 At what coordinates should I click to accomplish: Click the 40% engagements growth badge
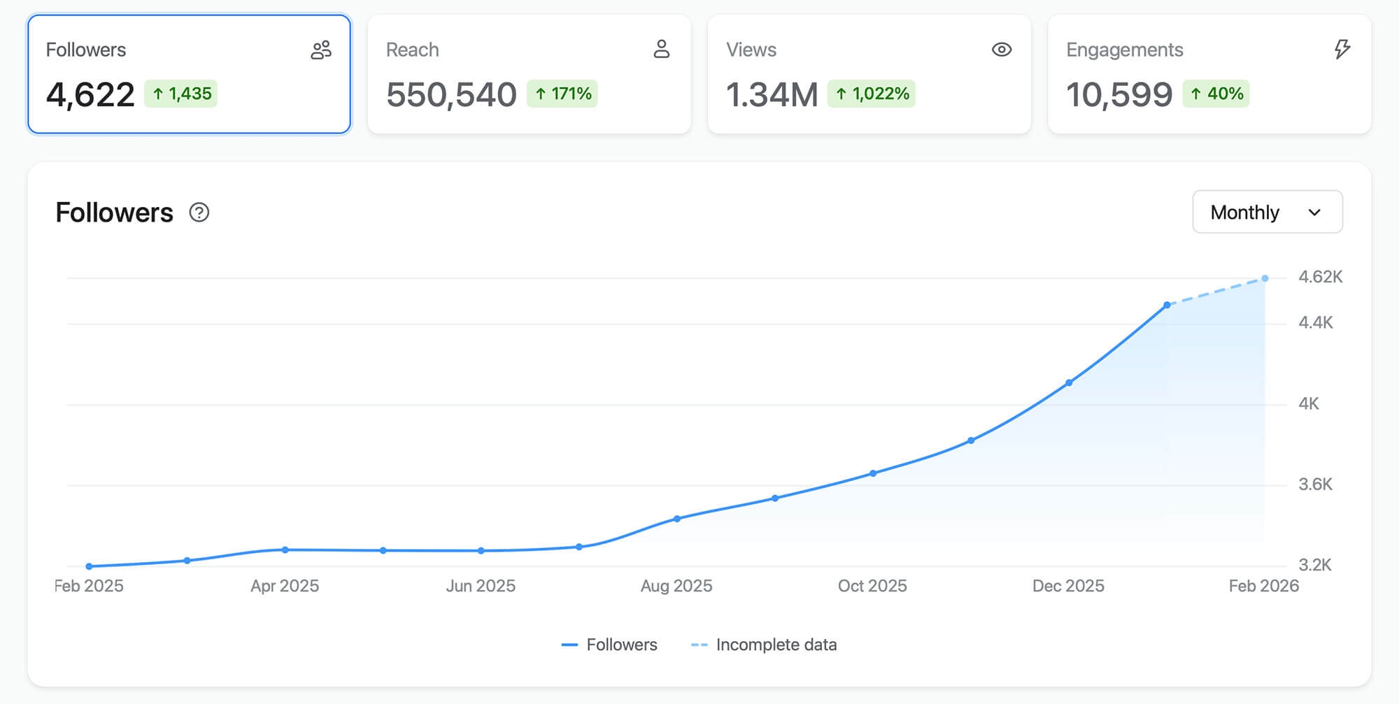[x=1216, y=94]
